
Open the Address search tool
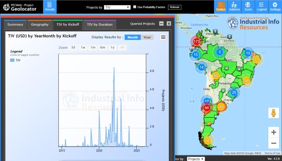(x=234, y=7)
